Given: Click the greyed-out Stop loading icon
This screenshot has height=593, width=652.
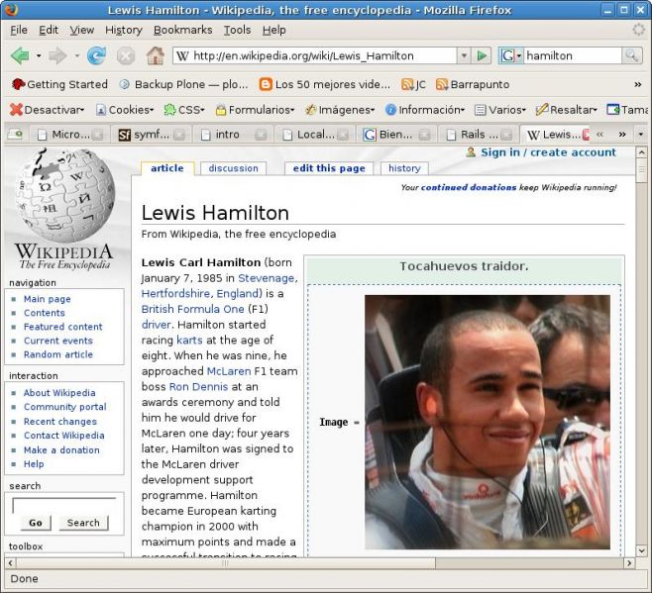Looking at the screenshot, I should (125, 55).
